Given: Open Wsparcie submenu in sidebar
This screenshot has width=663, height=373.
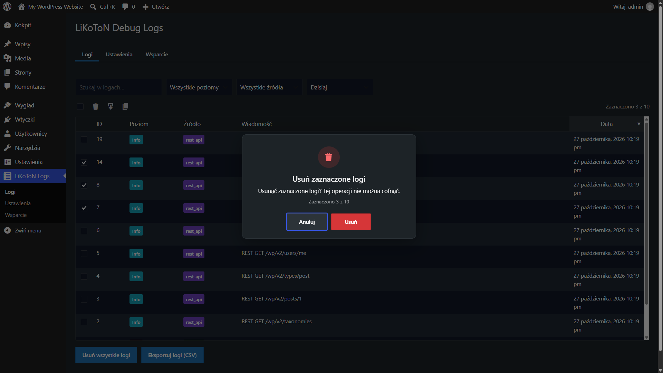Looking at the screenshot, I should pyautogui.click(x=16, y=215).
